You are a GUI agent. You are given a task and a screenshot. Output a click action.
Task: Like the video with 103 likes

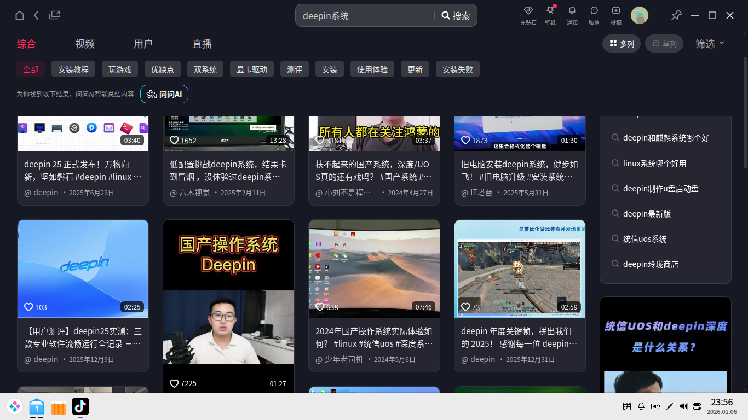click(x=28, y=307)
